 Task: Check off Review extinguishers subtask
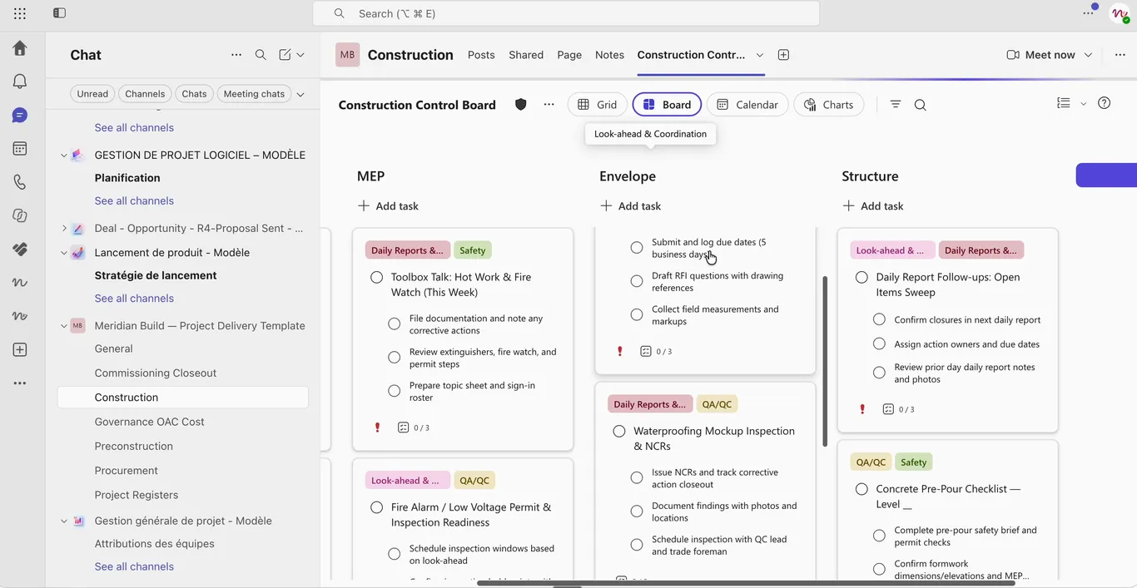[395, 358]
